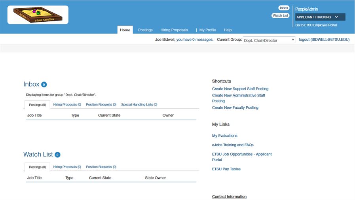Open the Hiring Proposals menu

174,30
